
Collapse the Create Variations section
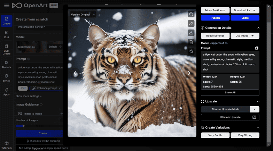point(258,128)
